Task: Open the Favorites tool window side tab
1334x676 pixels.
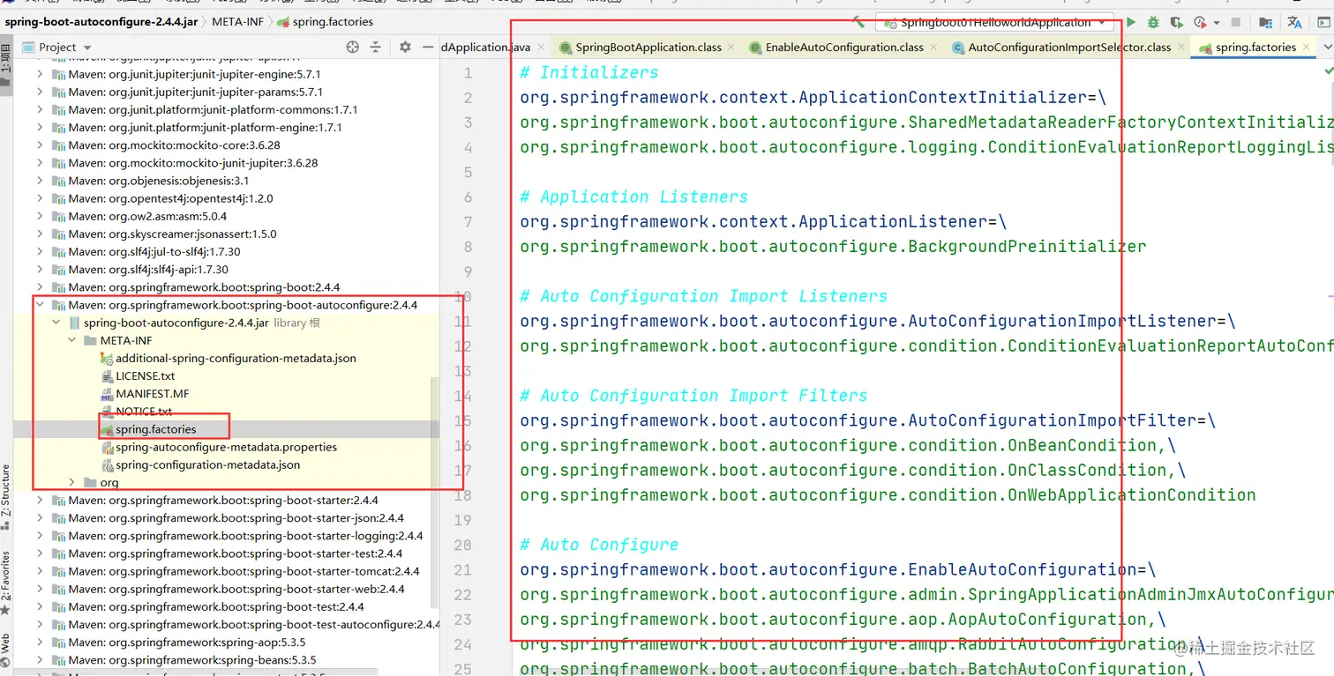Action: [x=6, y=582]
